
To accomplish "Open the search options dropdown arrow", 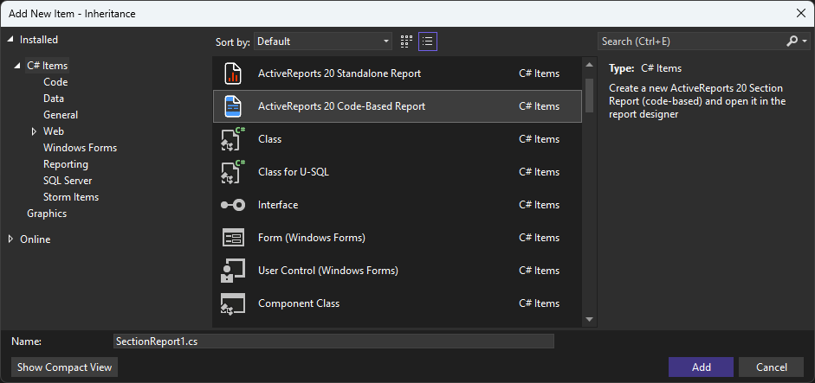I will point(805,41).
